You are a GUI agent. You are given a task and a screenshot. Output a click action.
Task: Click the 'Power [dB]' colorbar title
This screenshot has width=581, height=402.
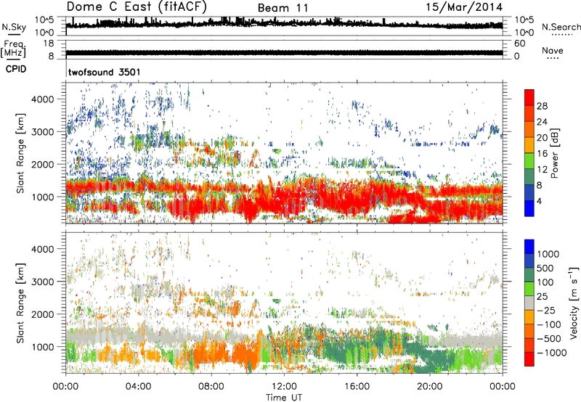[554, 153]
